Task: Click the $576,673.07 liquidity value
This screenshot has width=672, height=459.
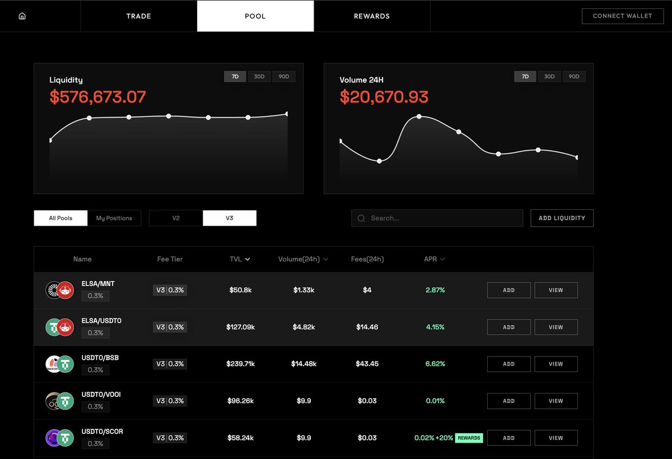Action: [97, 97]
